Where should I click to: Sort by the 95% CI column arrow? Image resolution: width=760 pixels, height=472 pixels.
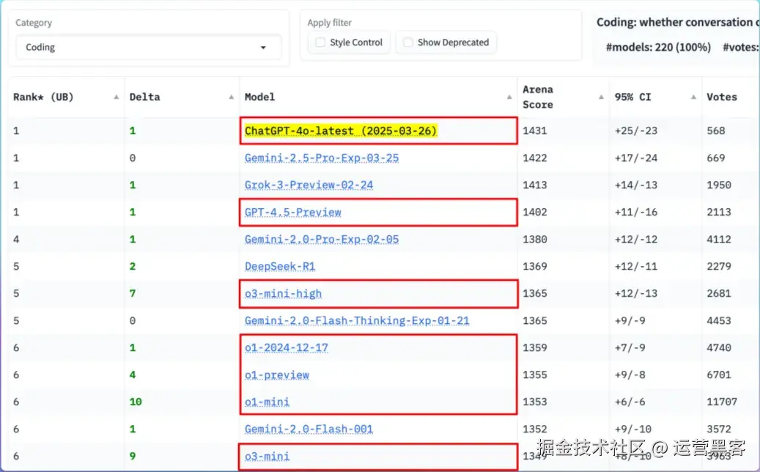(x=693, y=97)
